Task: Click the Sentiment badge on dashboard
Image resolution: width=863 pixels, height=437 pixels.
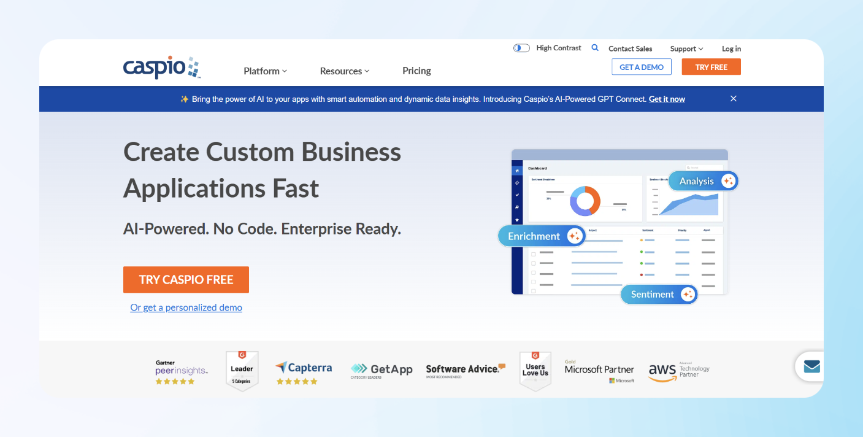Action: coord(659,295)
